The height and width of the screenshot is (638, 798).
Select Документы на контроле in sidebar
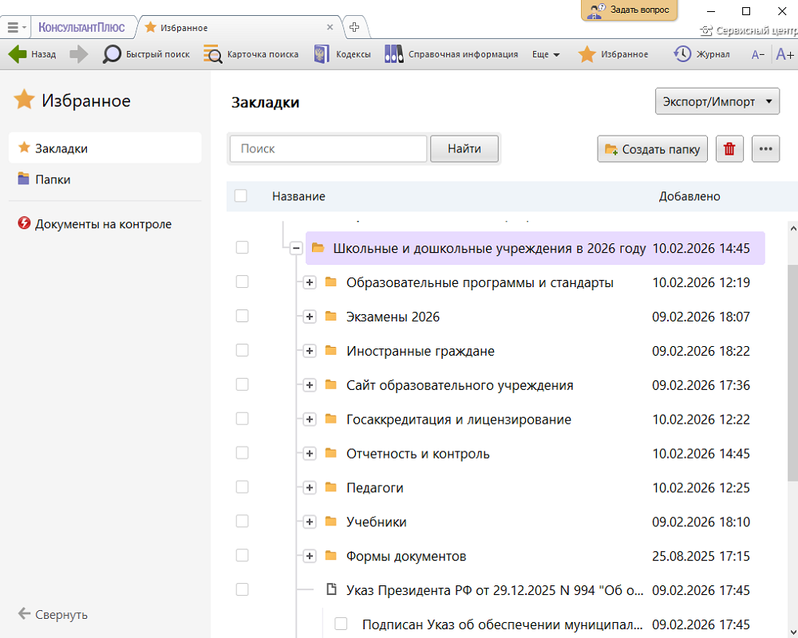click(x=103, y=224)
